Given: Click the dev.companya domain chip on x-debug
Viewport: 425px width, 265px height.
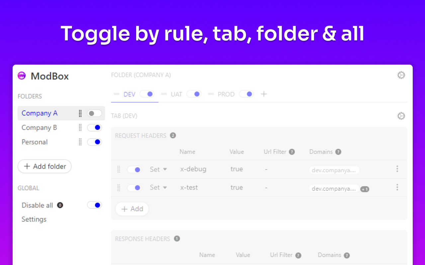Looking at the screenshot, I should tap(334, 170).
